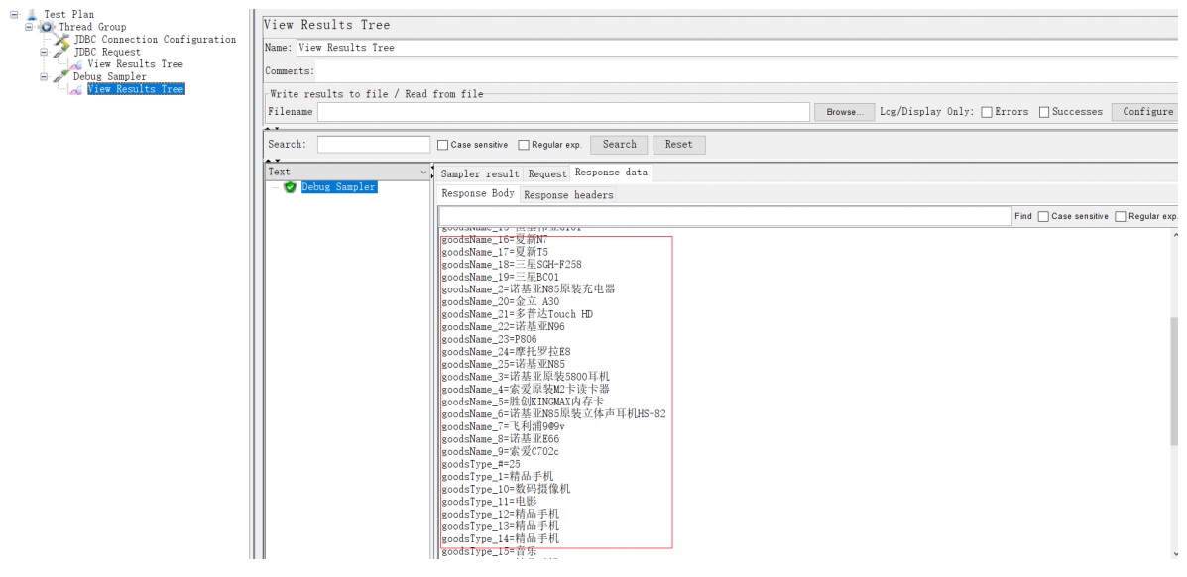Click the line goodsName_5=胜创KINGMAX内存卡
The width and height of the screenshot is (1187, 577).
click(523, 402)
